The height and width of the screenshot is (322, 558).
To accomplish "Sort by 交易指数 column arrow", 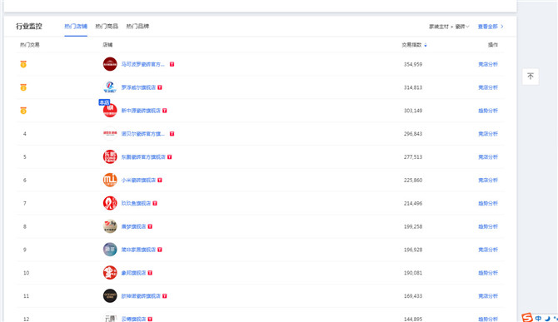I will (426, 45).
